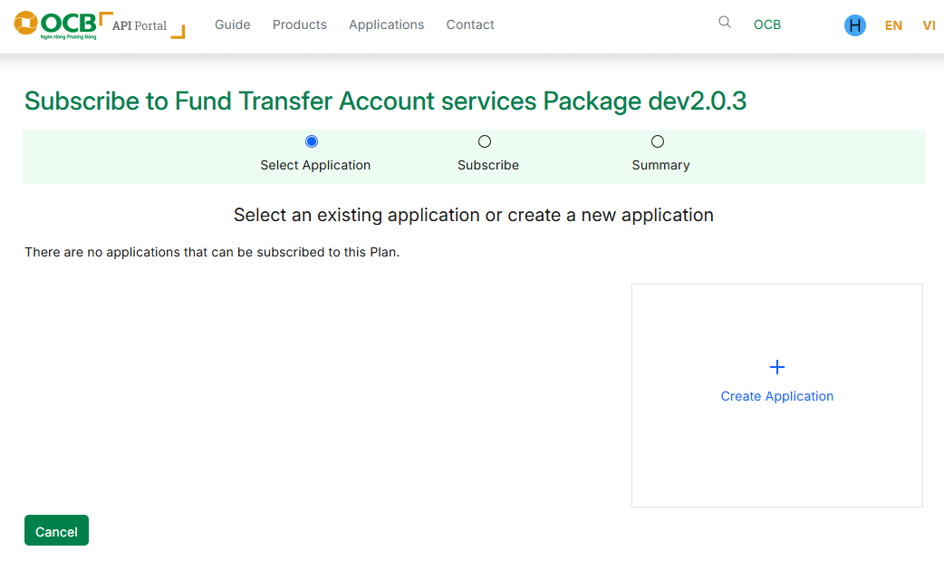Navigate to the Contact page
This screenshot has height=561, width=944.
pyautogui.click(x=470, y=24)
